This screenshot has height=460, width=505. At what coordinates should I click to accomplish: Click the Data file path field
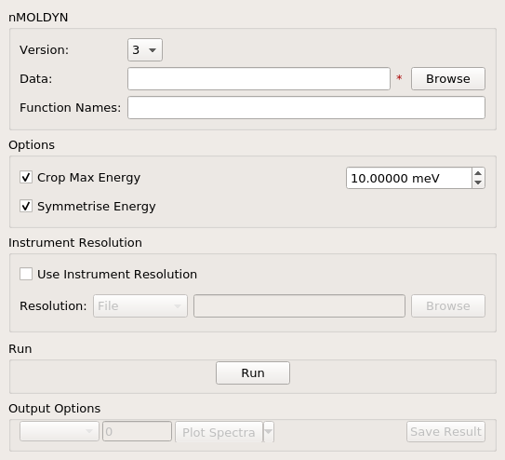click(x=259, y=78)
